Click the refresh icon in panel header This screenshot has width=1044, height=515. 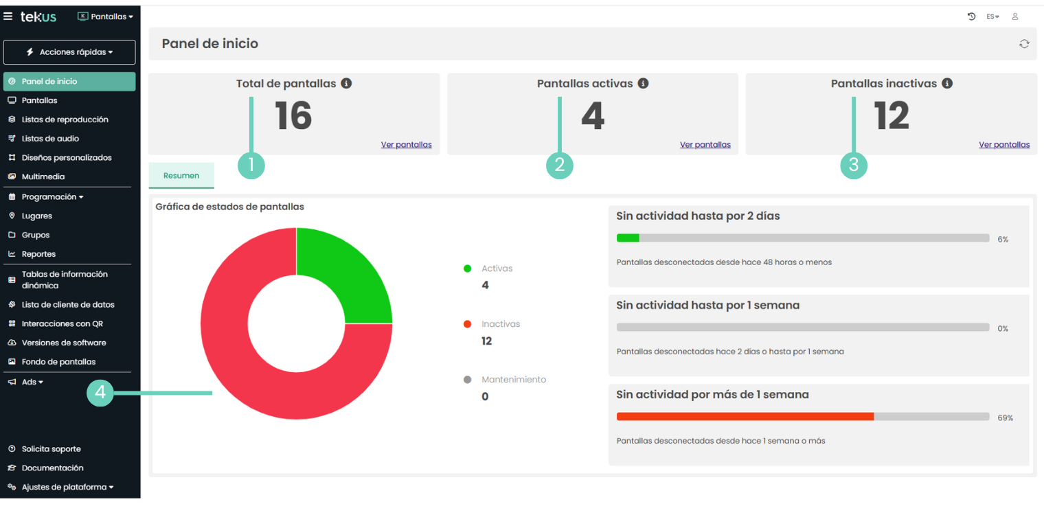(x=1024, y=44)
